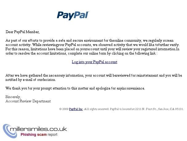Click the millersmiles swirl logo icon
This screenshot has height=141, width=187.
pyautogui.click(x=10, y=131)
